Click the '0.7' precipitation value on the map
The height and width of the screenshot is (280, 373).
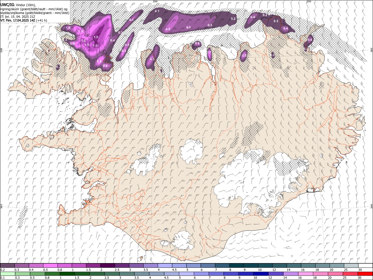click(209, 52)
